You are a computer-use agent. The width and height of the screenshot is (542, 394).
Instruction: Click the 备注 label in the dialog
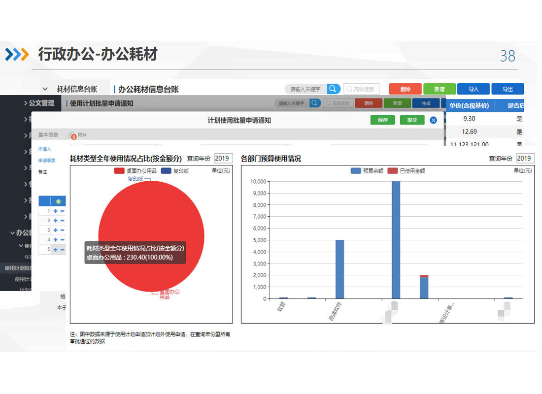(x=42, y=172)
